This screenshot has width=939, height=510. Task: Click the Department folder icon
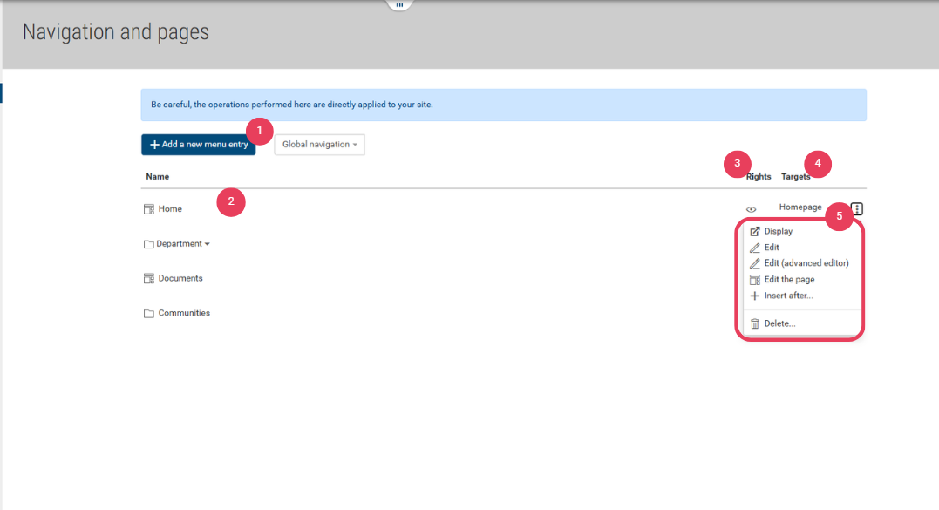pos(148,244)
